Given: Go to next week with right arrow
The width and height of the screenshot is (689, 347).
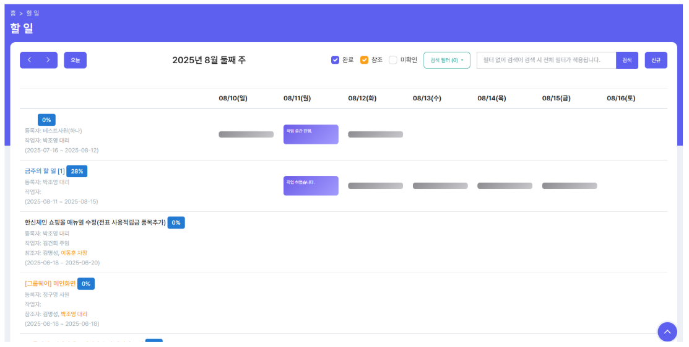Looking at the screenshot, I should 48,60.
